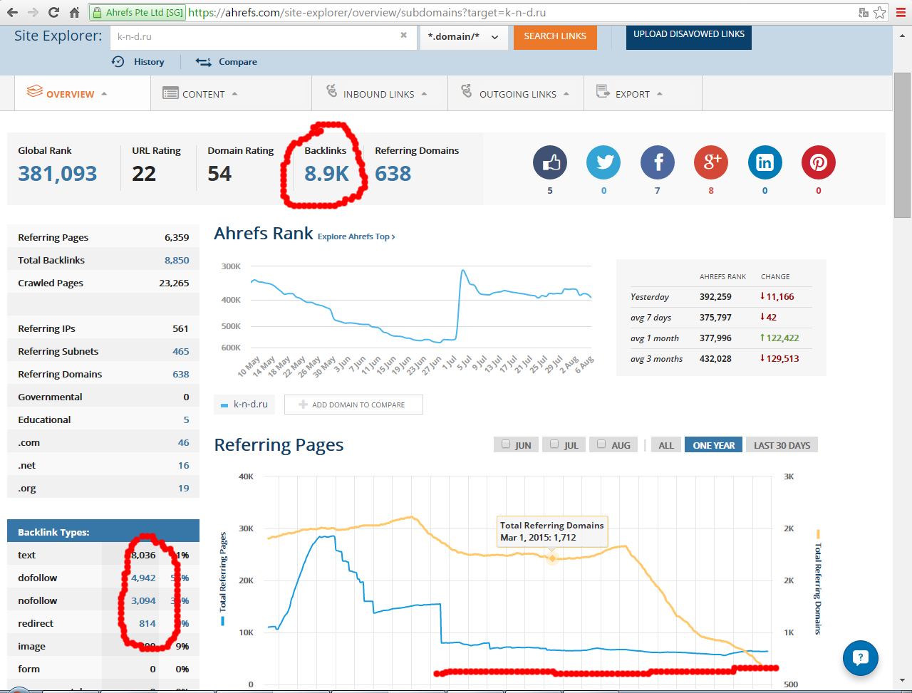
Task: Click the .net 16 value
Action: (x=184, y=465)
